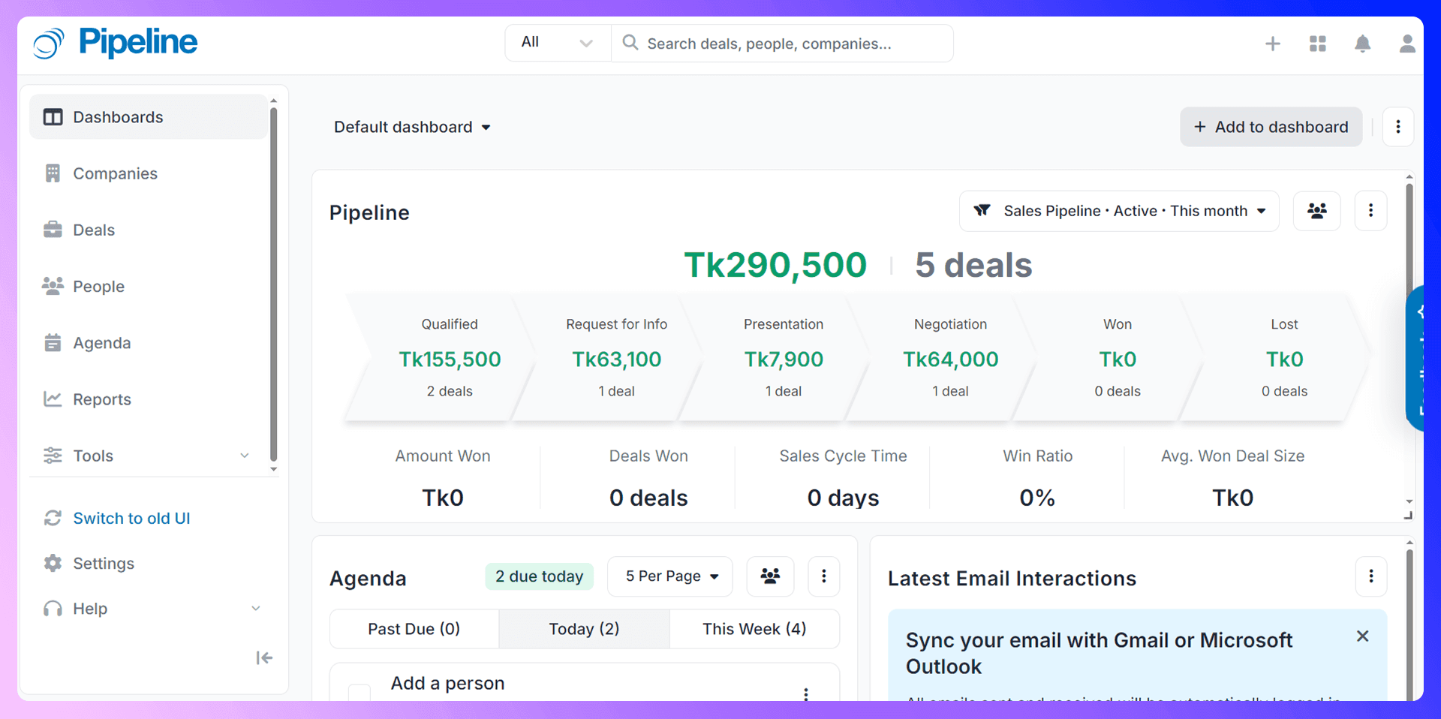
Task: Click the plus add icon in top bar
Action: (x=1272, y=44)
